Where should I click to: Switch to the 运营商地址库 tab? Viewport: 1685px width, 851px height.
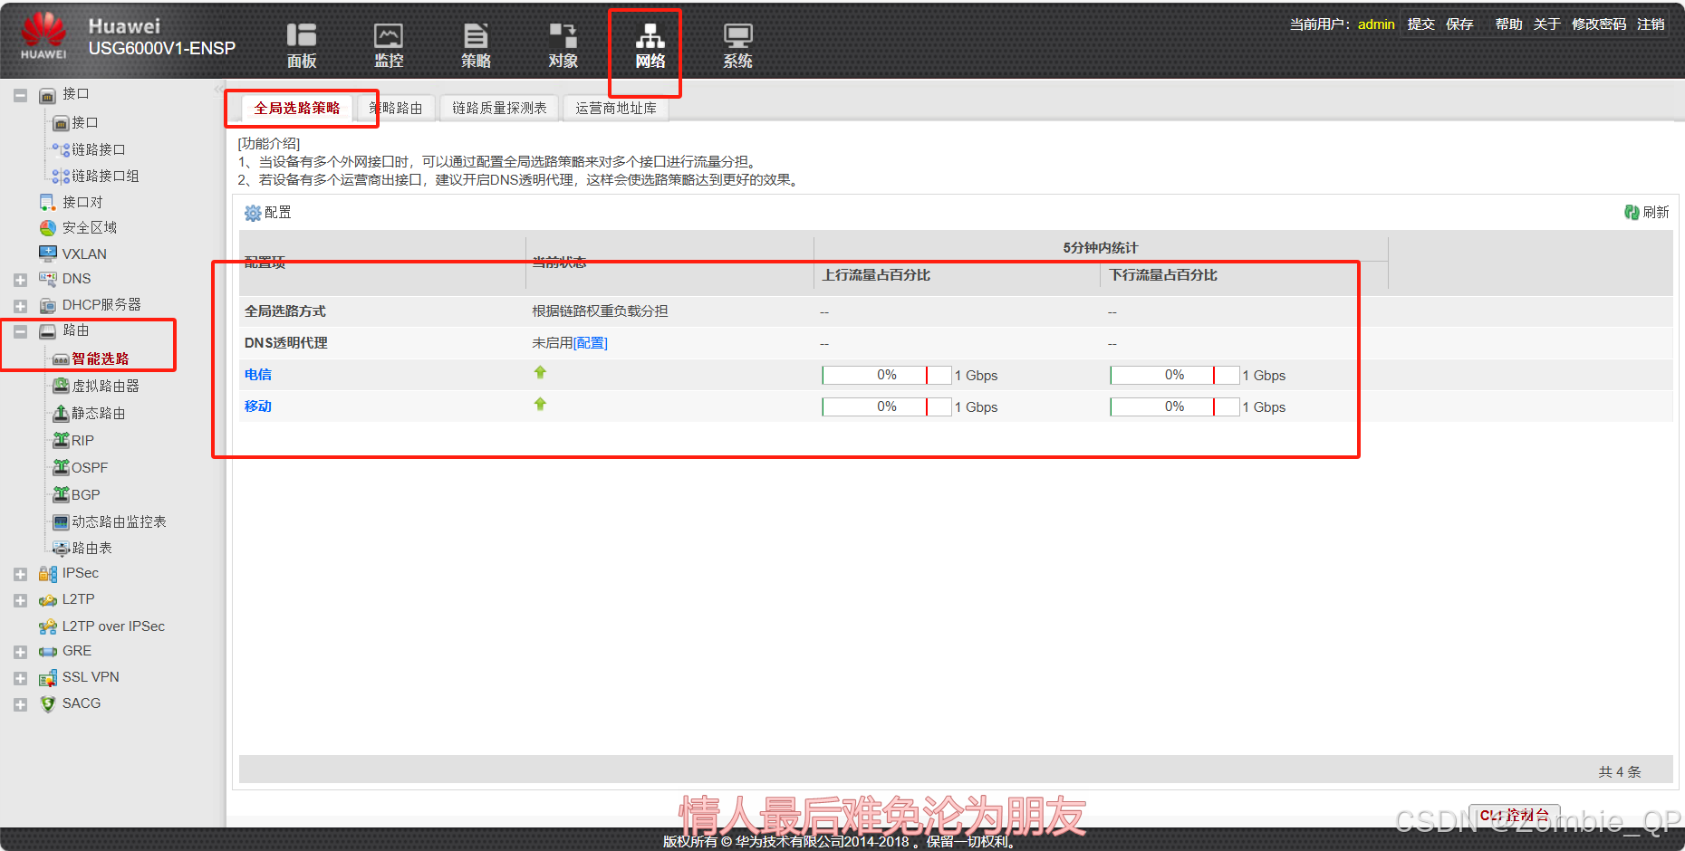coord(616,108)
